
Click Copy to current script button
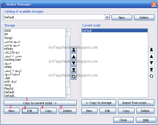click(x=40, y=103)
